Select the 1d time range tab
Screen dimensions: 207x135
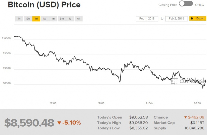[36, 19]
